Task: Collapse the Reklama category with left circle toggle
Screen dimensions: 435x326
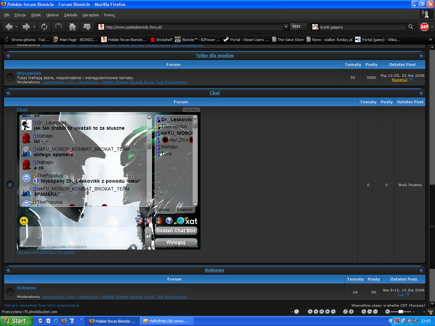Action: coord(8,270)
